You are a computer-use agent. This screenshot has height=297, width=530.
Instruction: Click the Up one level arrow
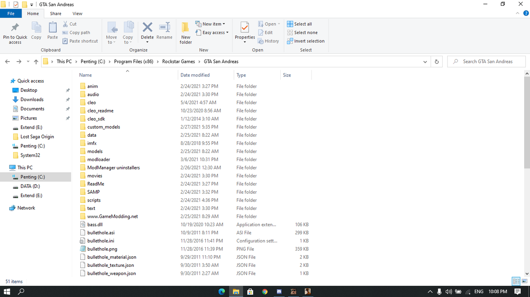point(36,62)
